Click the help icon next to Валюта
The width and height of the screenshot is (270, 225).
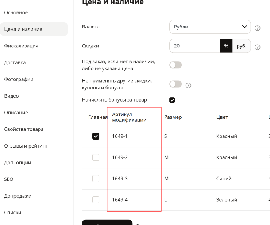[257, 28]
